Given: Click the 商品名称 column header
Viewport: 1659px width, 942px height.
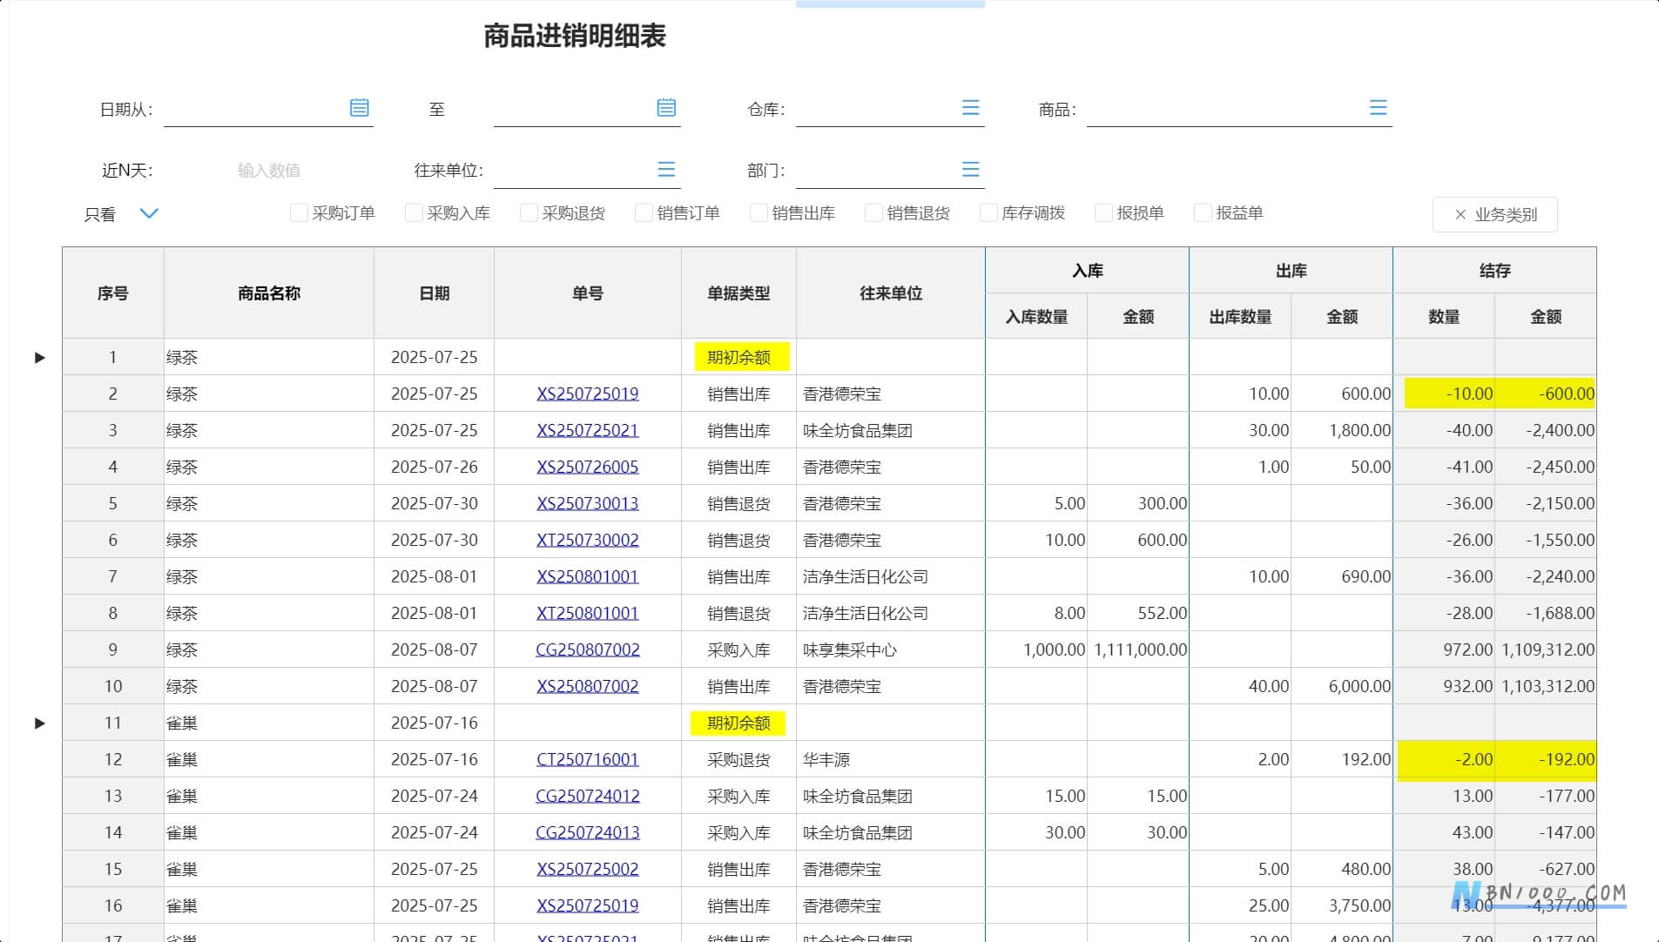Looking at the screenshot, I should tap(269, 293).
